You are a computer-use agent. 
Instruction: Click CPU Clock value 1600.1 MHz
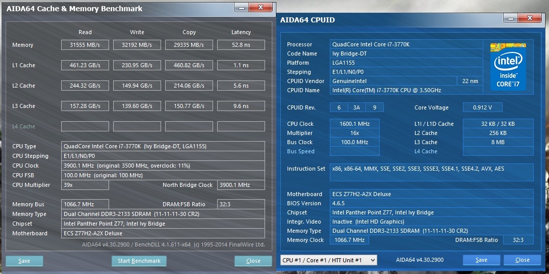(x=354, y=124)
